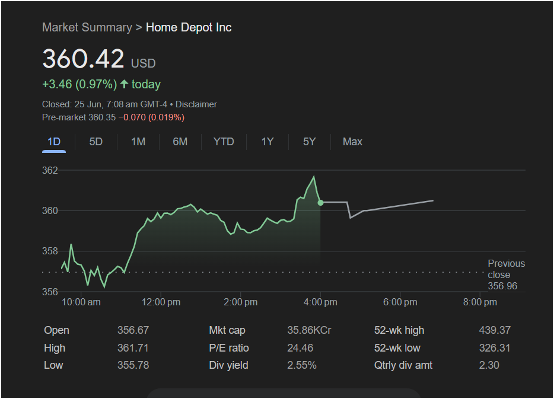This screenshot has height=399, width=554.
Task: Click the green closing price dot on chart
Action: pyautogui.click(x=320, y=203)
